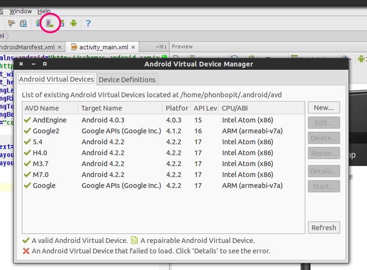Select the H4.0 virtual device row
The width and height of the screenshot is (367, 270).
[x=163, y=153]
